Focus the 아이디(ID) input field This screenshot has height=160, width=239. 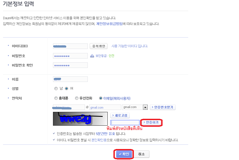[70, 46]
